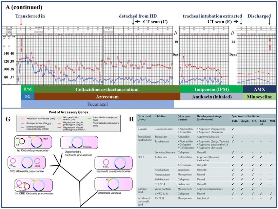
Task: Click the panel letter 'G'
Action: (x=8, y=119)
